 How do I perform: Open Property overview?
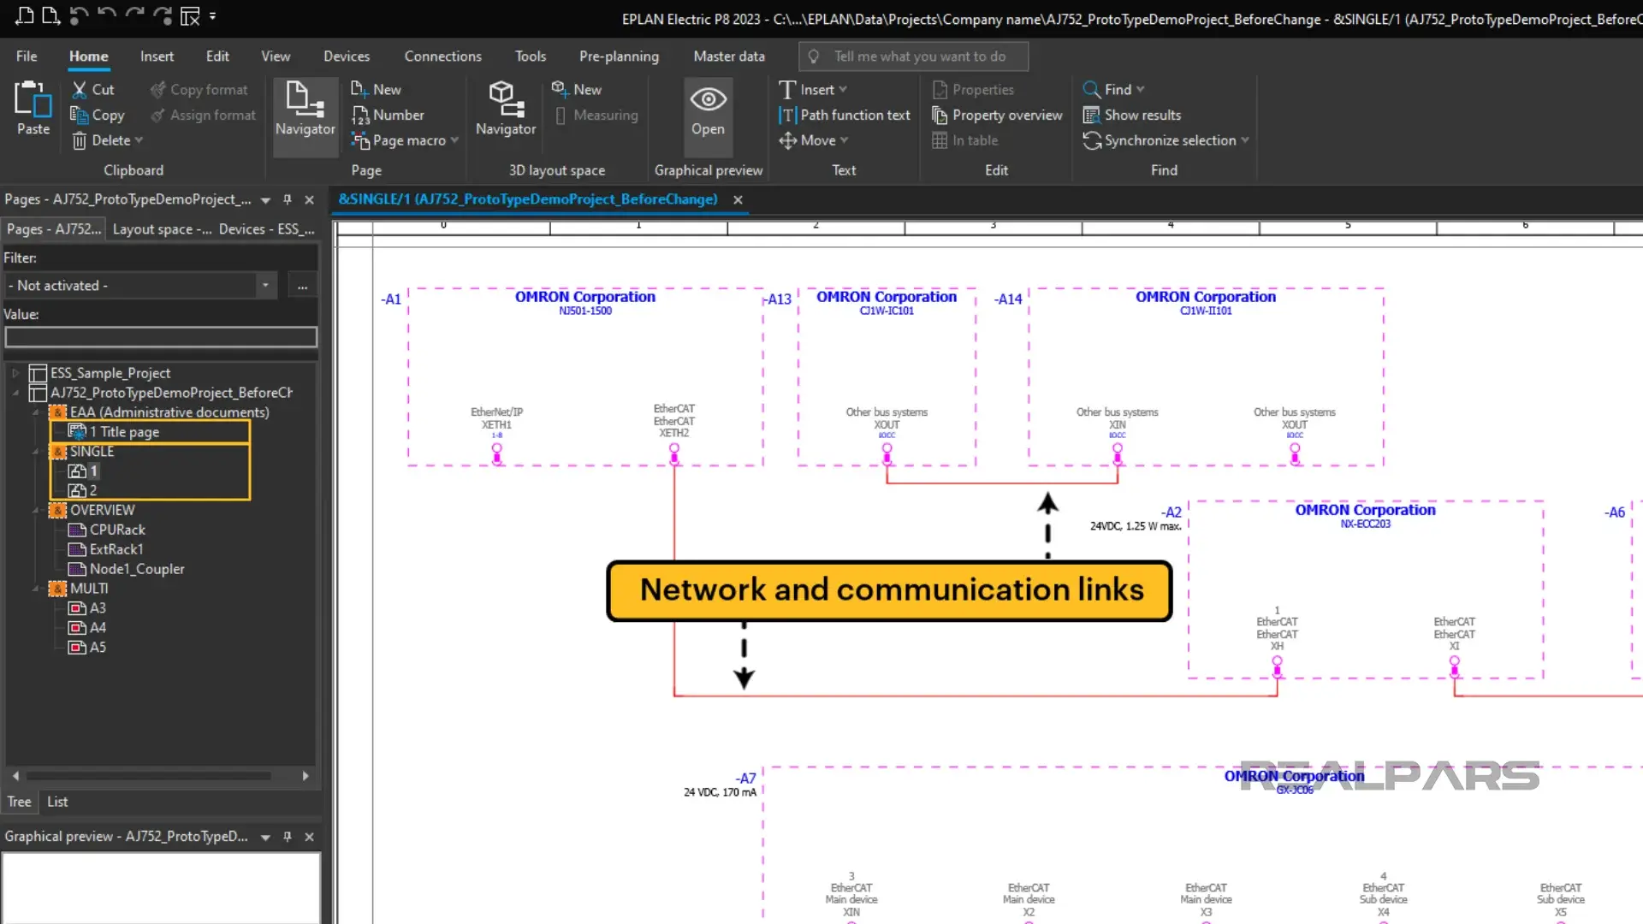click(x=997, y=115)
